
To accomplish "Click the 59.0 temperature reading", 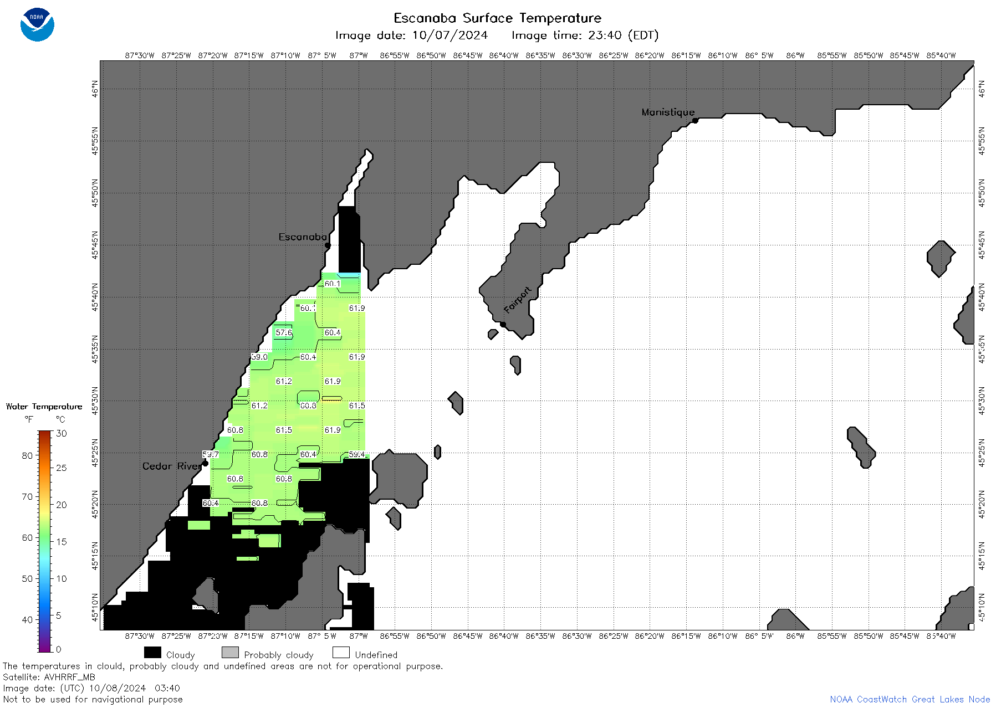I will coord(259,357).
